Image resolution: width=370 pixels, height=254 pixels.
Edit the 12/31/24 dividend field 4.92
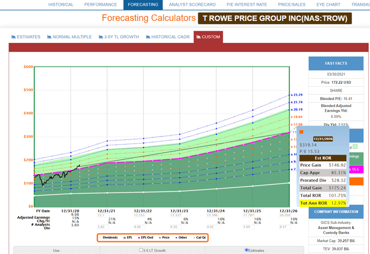[212, 227]
